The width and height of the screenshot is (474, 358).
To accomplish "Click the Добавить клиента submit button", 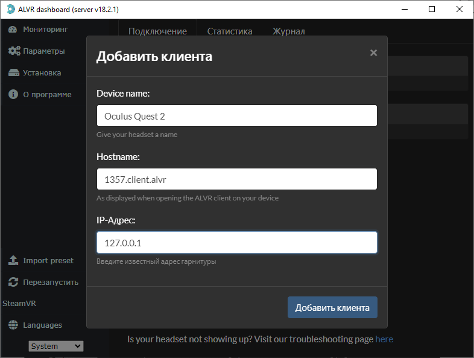I will [332, 307].
